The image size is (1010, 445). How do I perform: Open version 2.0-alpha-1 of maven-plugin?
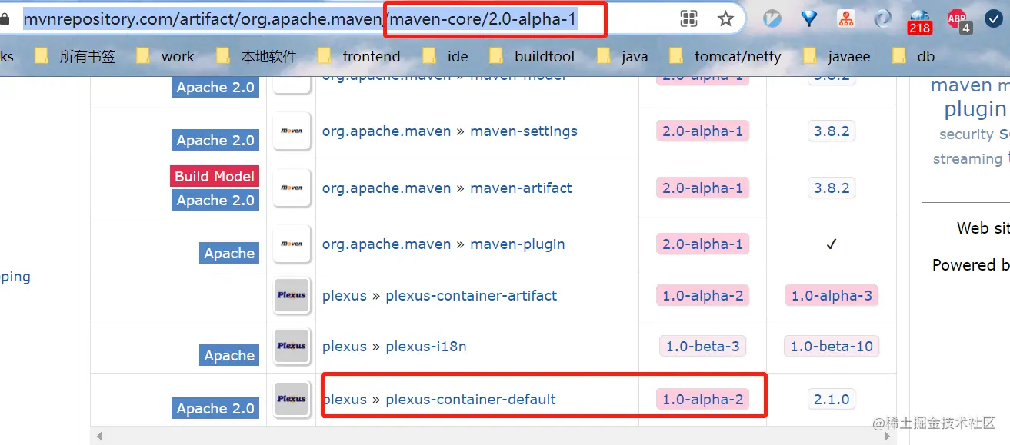702,244
